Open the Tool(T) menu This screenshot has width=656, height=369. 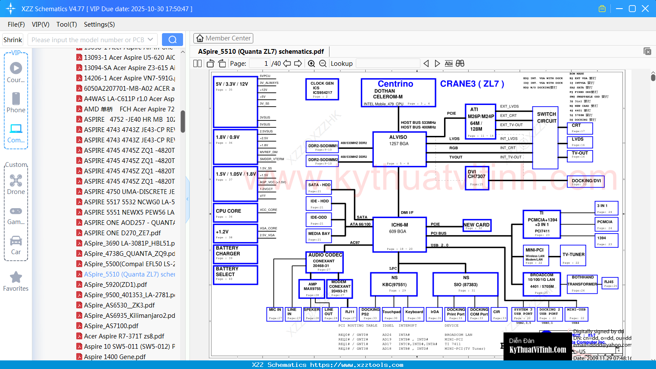click(67, 25)
